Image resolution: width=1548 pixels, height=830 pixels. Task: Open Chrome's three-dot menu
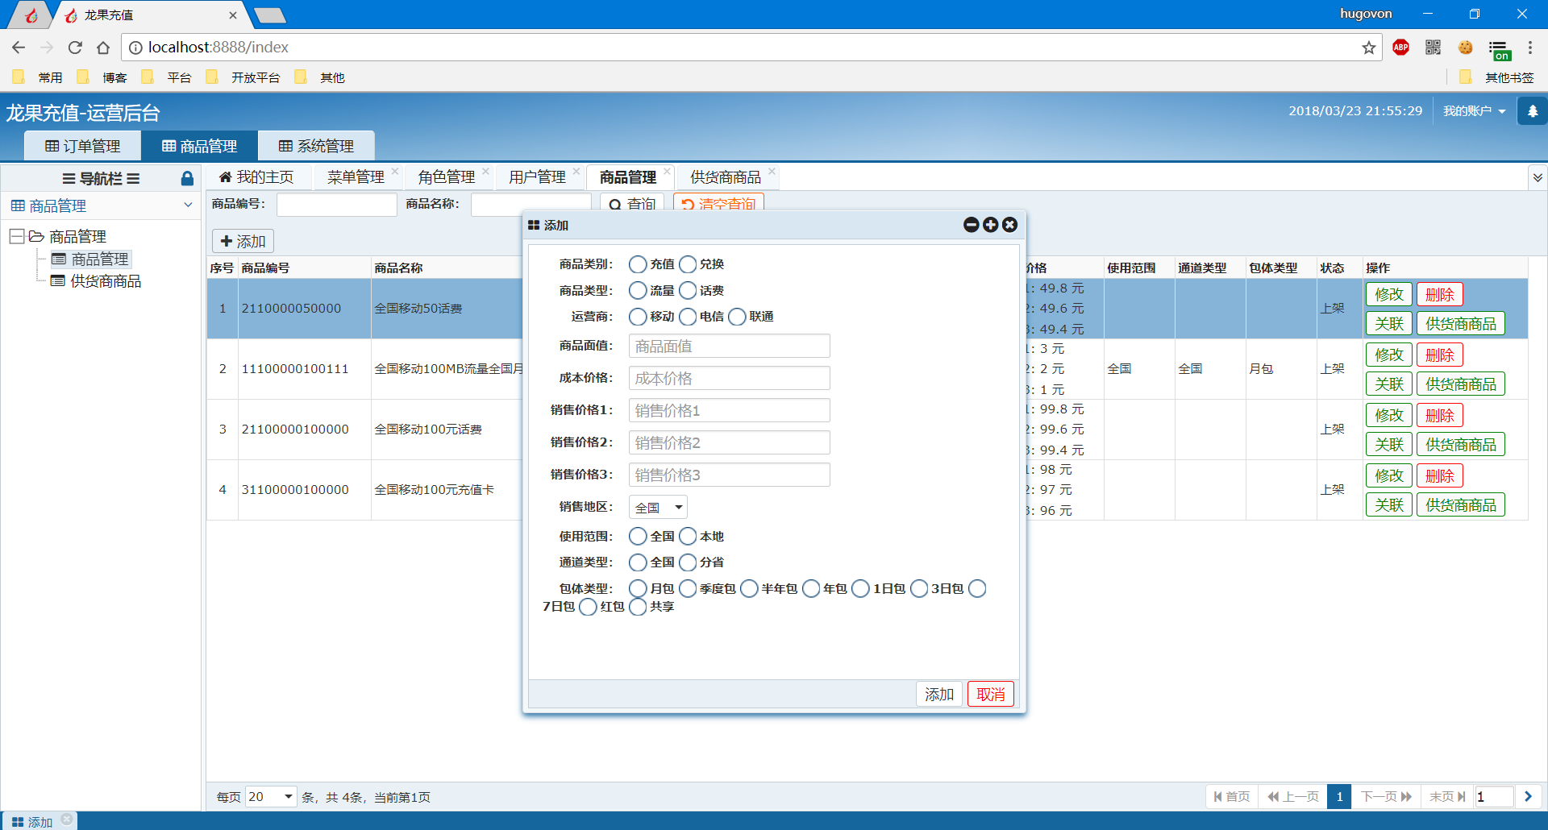pyautogui.click(x=1529, y=48)
